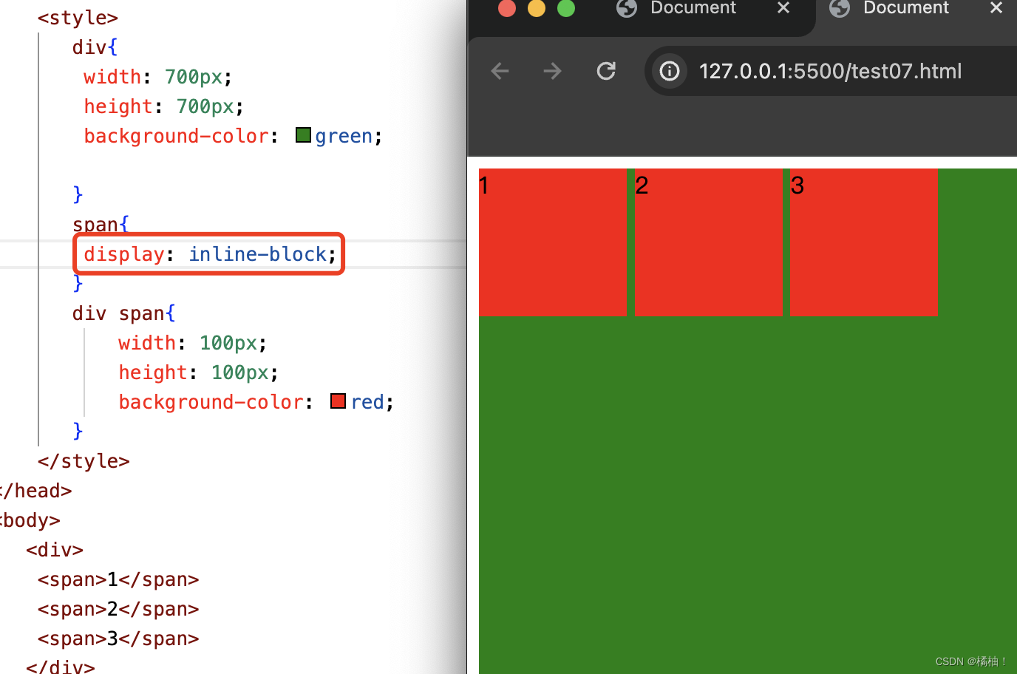The height and width of the screenshot is (674, 1017).
Task: Click the browser back arrow
Action: tap(500, 71)
